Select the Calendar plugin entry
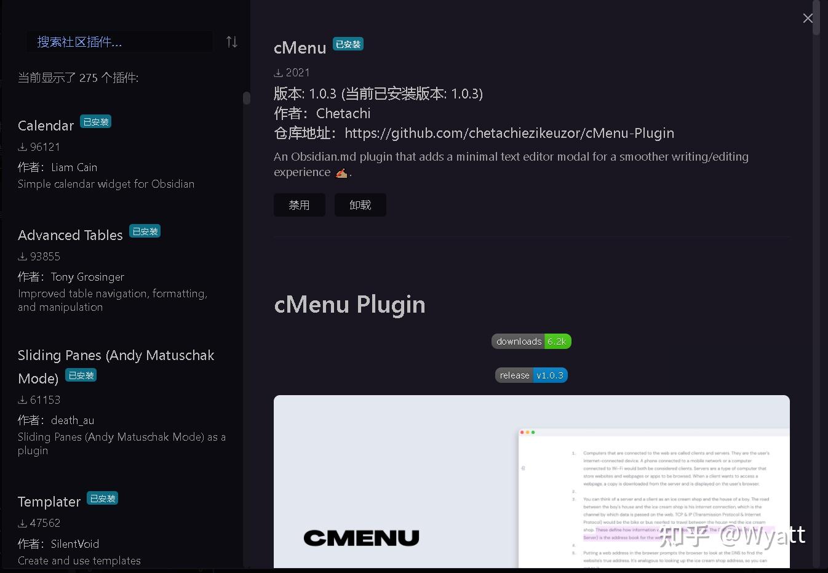Screen dimensions: 828x573 [46, 126]
